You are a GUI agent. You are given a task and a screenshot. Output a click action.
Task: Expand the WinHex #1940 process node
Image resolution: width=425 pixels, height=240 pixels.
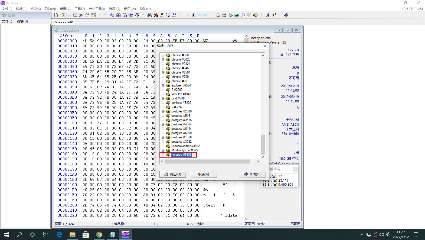click(163, 94)
